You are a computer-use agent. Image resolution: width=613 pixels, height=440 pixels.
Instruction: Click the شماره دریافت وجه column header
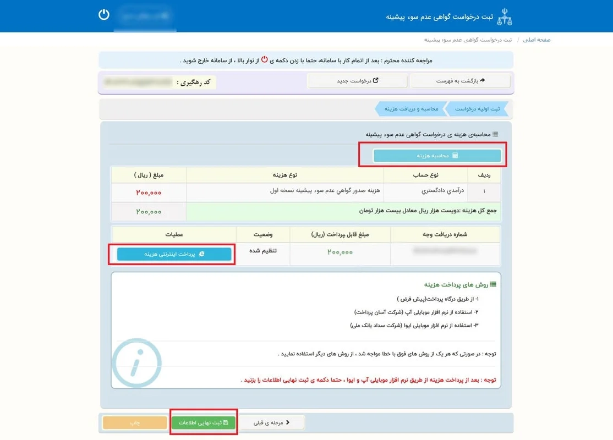pos(445,234)
